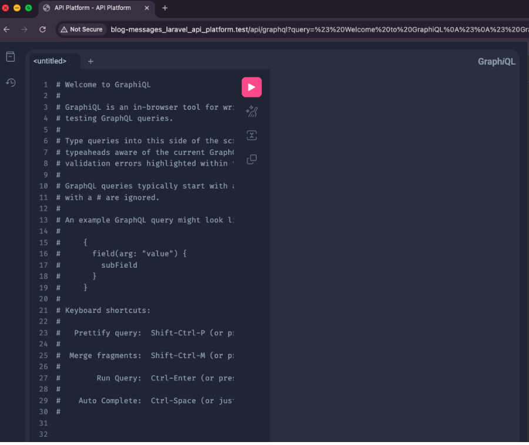Click the 'Merge fragments:' comment line
Screen dimensions: 529x445
pyautogui.click(x=145, y=355)
